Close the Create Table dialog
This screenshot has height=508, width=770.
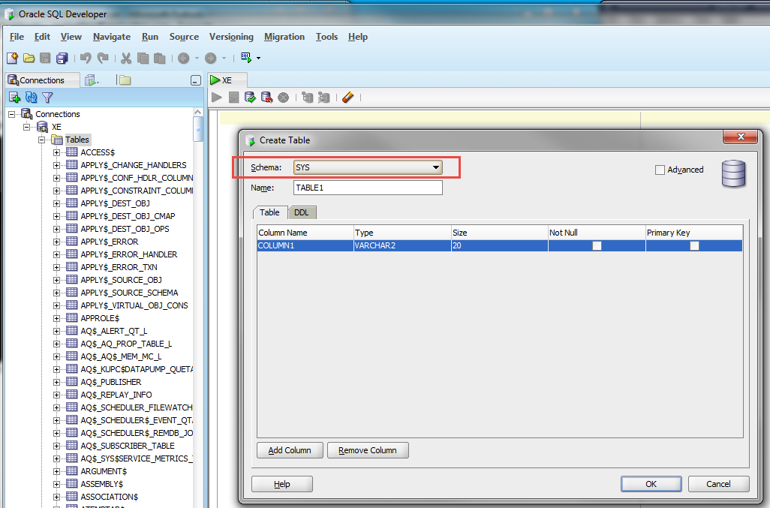(741, 137)
